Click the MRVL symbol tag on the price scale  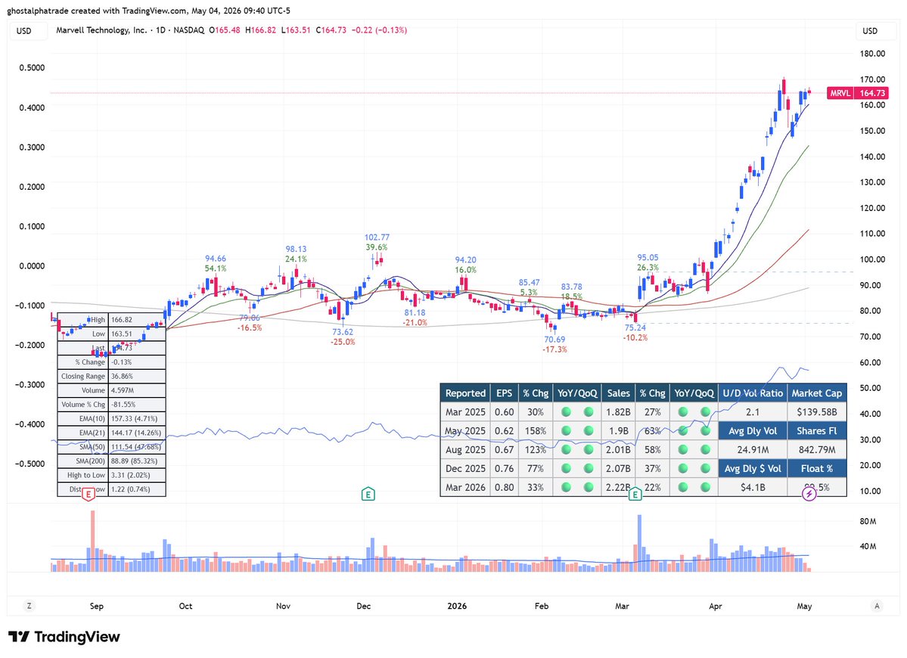coord(840,93)
